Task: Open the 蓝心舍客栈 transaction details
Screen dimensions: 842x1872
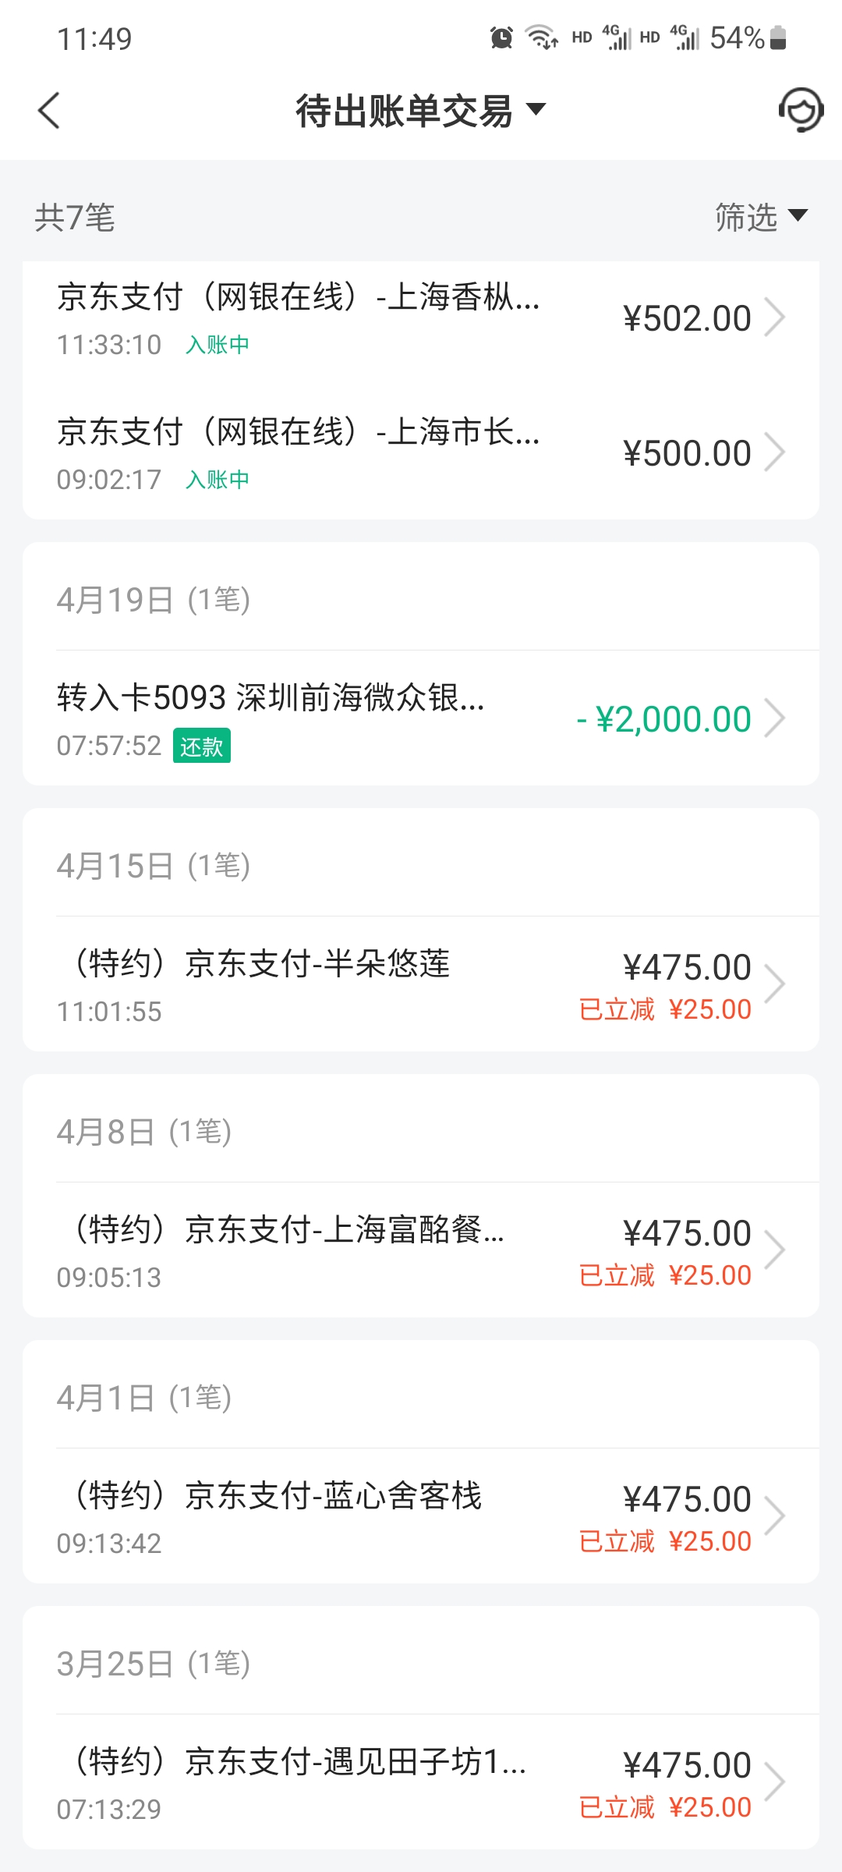Action: tap(421, 1516)
